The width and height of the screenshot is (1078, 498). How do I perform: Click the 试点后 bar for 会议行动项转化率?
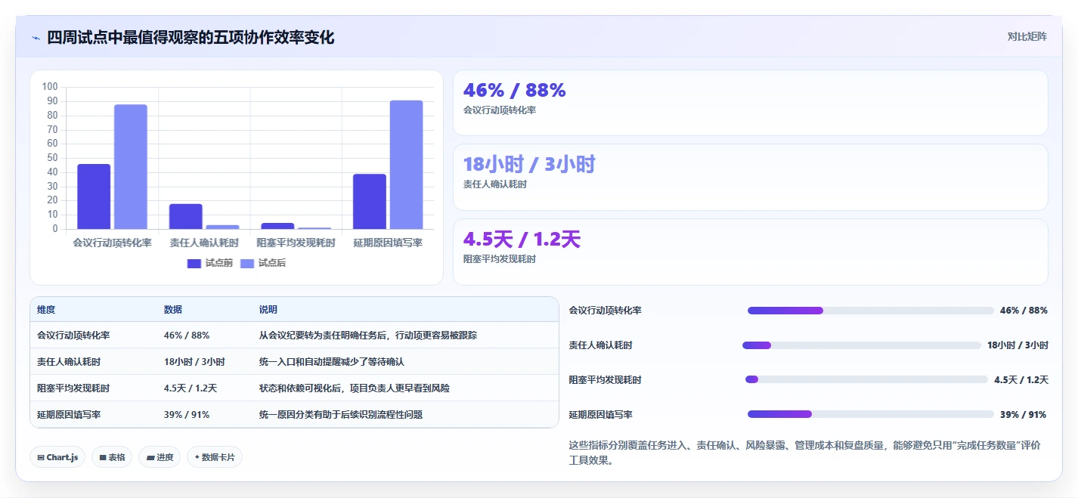131,166
